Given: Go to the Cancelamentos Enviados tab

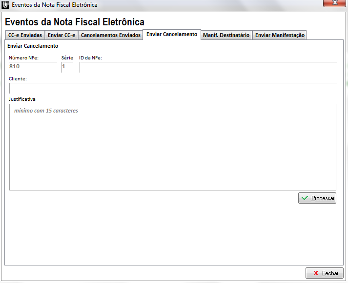Looking at the screenshot, I should 110,35.
